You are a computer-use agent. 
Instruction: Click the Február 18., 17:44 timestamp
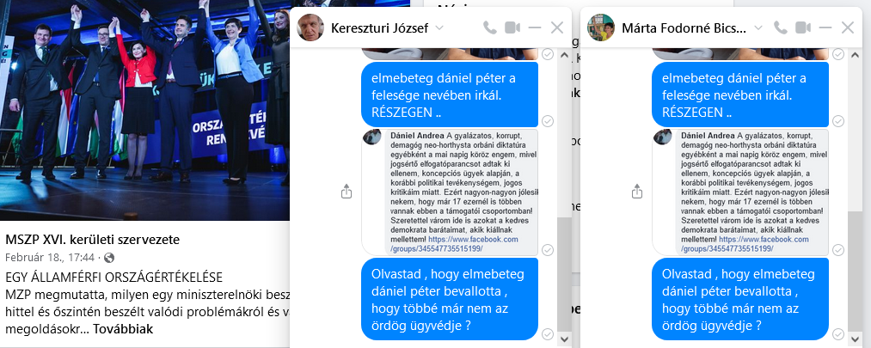click(x=49, y=258)
